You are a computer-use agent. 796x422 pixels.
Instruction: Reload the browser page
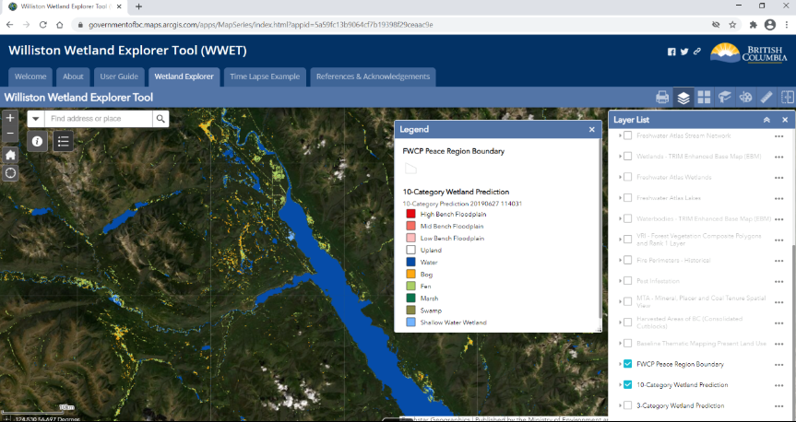click(42, 25)
